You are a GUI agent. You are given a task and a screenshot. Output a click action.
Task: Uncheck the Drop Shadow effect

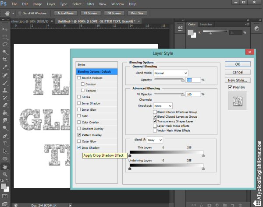click(79, 147)
